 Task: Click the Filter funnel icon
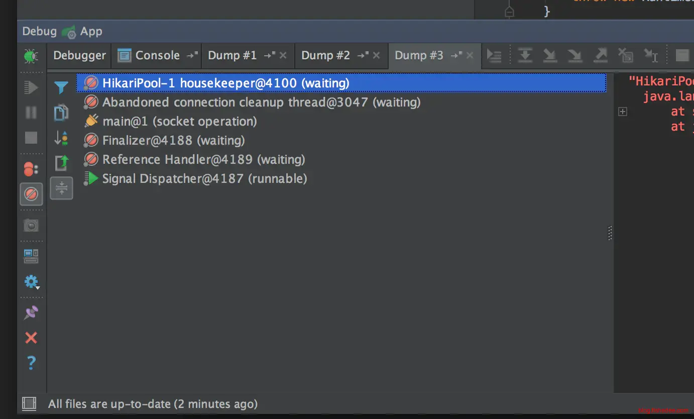click(x=61, y=88)
